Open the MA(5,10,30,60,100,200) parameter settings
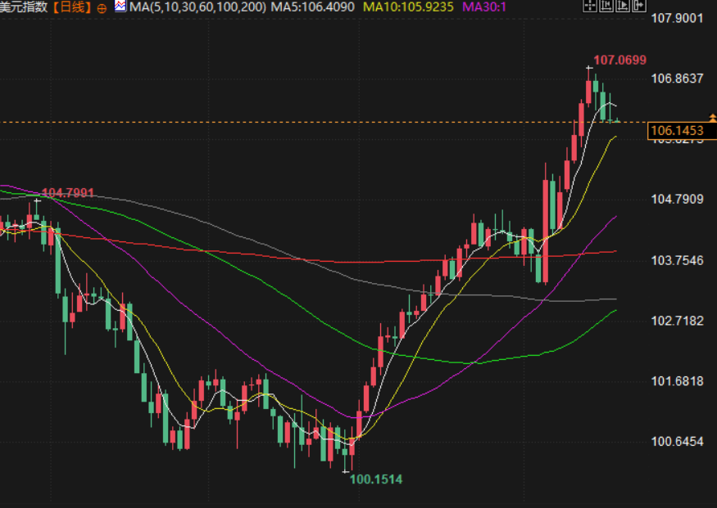Viewport: 717px width, 508px height. [197, 7]
